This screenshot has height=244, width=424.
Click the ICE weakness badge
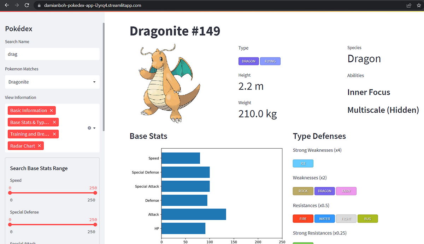[303, 163]
